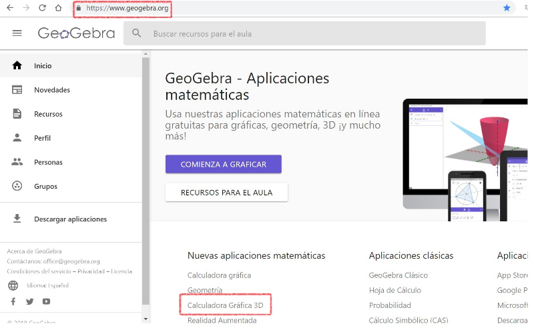Viewport: 534px width, 328px height.
Task: Click RECURSOS PARA EL AULA button
Action: [226, 193]
